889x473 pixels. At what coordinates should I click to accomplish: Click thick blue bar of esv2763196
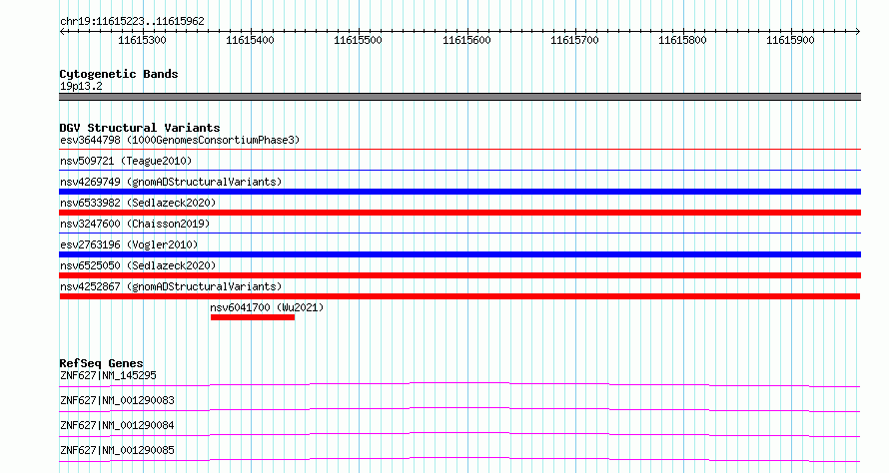pyautogui.click(x=459, y=254)
